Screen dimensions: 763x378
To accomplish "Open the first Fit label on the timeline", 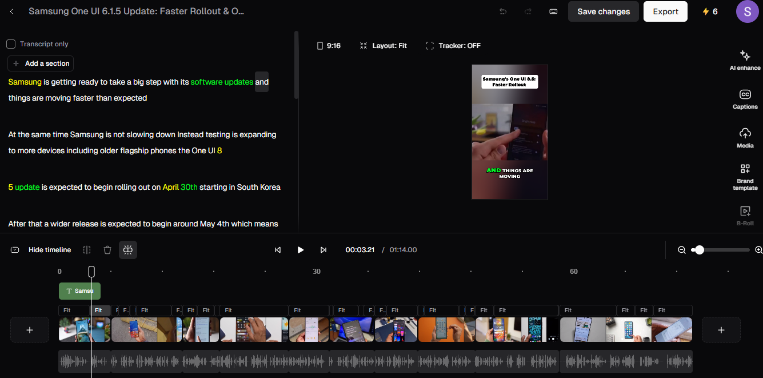I will click(74, 310).
